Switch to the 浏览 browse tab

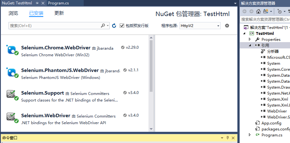tap(13, 13)
